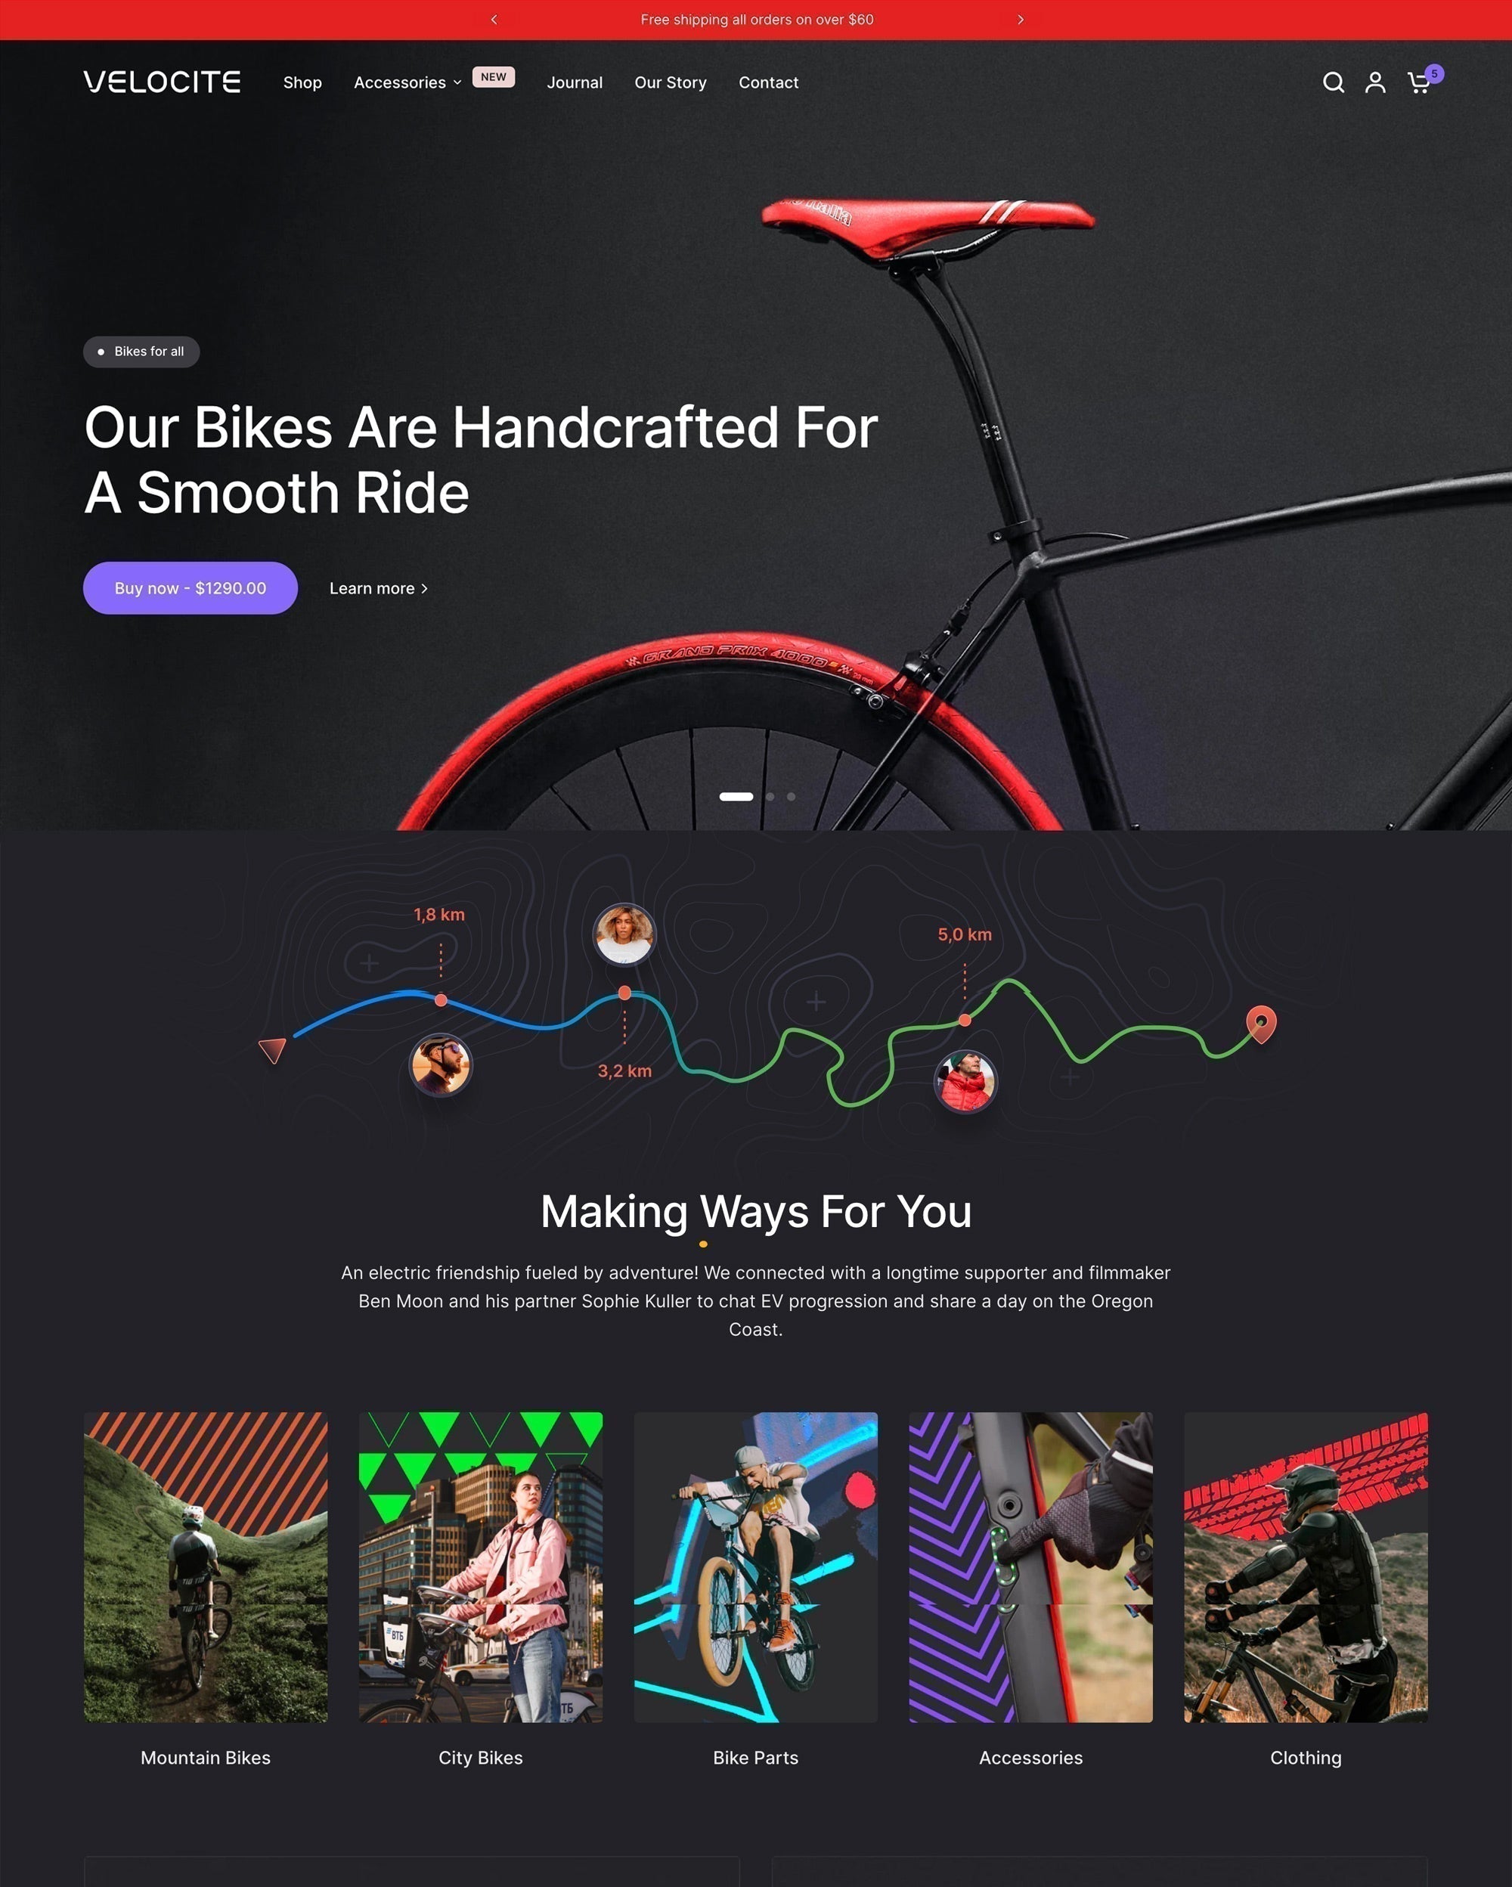This screenshot has height=1887, width=1512.
Task: Click the Contact navigation menu item
Action: tap(767, 82)
